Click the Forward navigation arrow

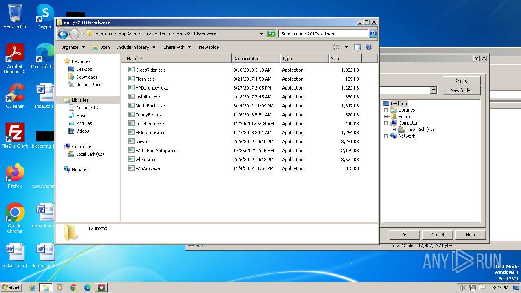click(74, 34)
